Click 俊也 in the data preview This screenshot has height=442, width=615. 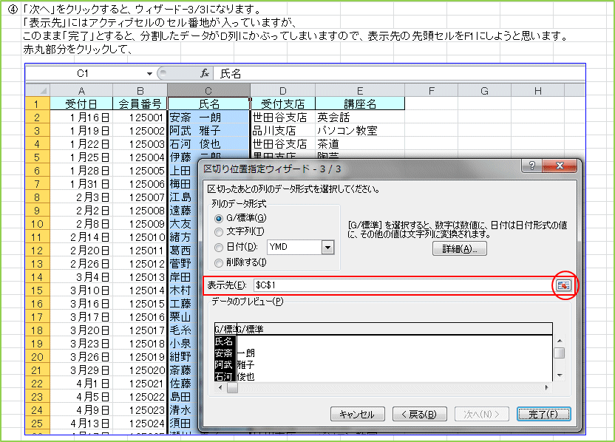tap(246, 376)
